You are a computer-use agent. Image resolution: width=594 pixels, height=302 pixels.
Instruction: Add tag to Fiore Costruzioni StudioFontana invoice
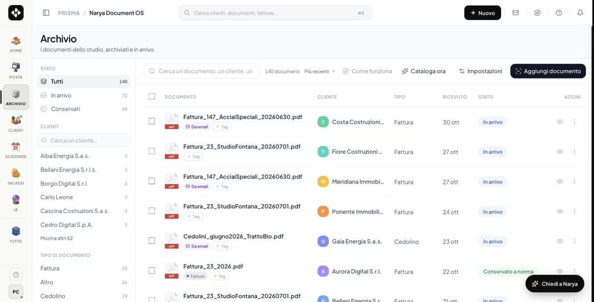(x=193, y=157)
